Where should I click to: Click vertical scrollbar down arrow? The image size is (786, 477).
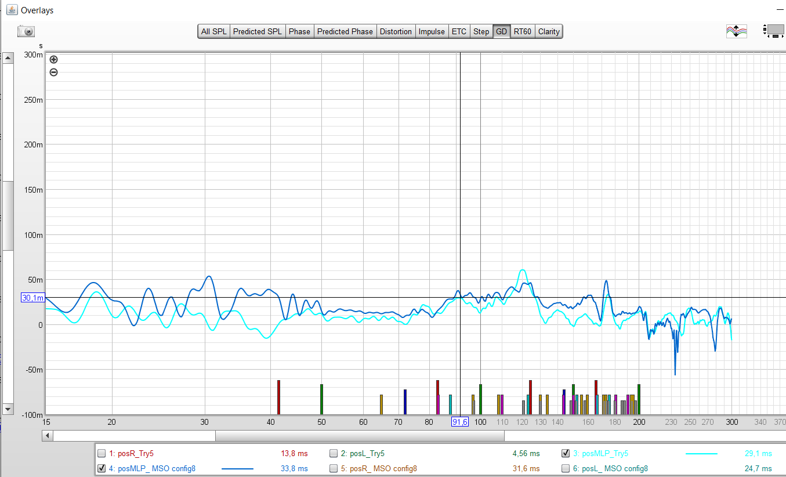tap(8, 409)
